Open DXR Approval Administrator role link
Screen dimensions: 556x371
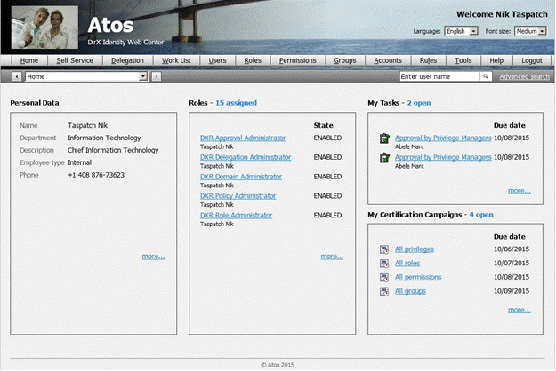tap(243, 138)
